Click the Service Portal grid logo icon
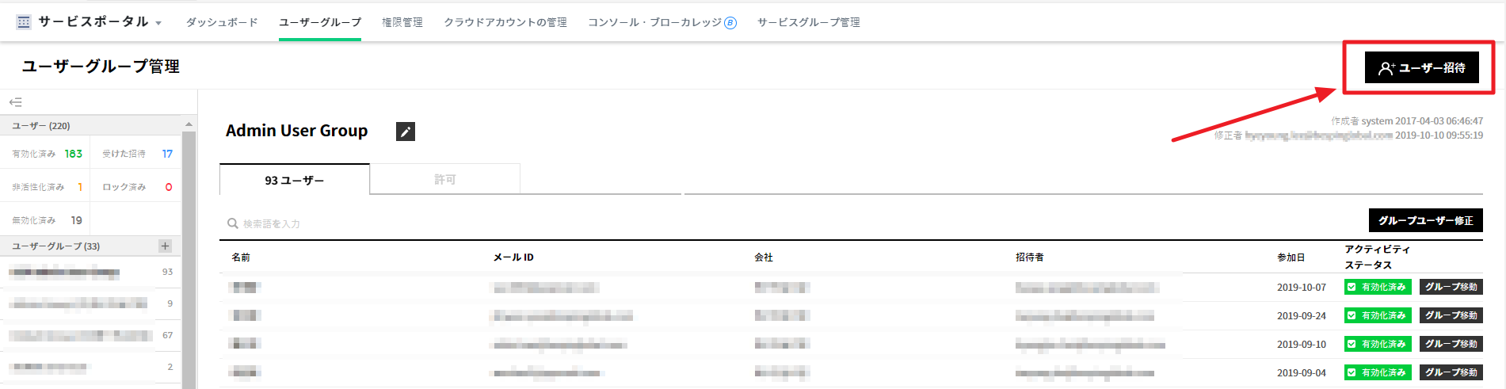This screenshot has height=389, width=1506. [x=24, y=22]
